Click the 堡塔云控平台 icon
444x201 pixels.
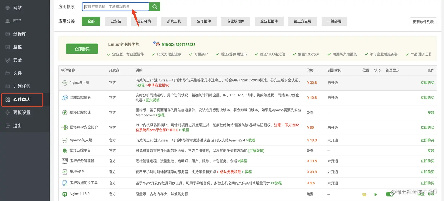pyautogui.click(x=65, y=150)
